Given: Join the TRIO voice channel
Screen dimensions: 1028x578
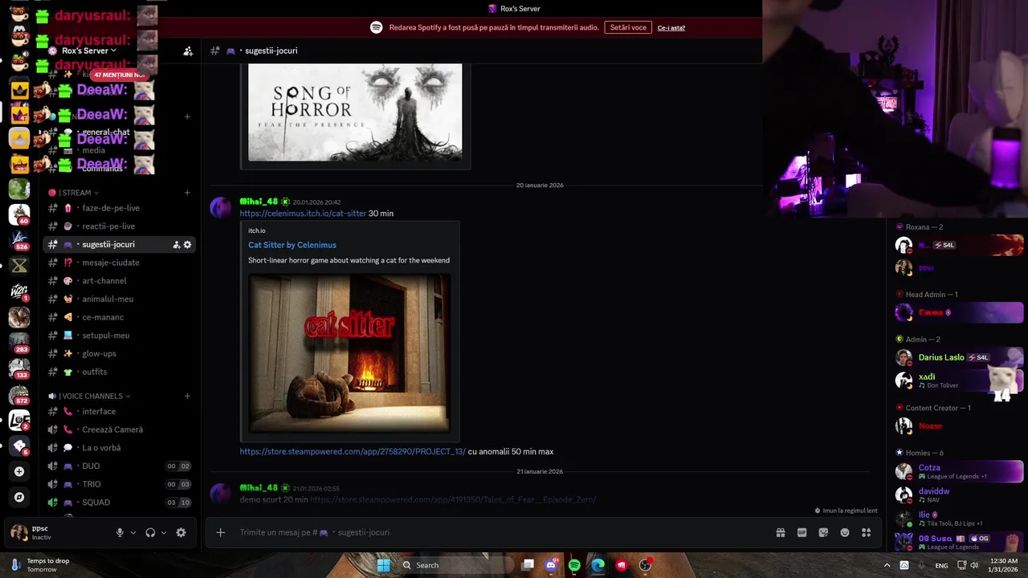Looking at the screenshot, I should (119, 484).
